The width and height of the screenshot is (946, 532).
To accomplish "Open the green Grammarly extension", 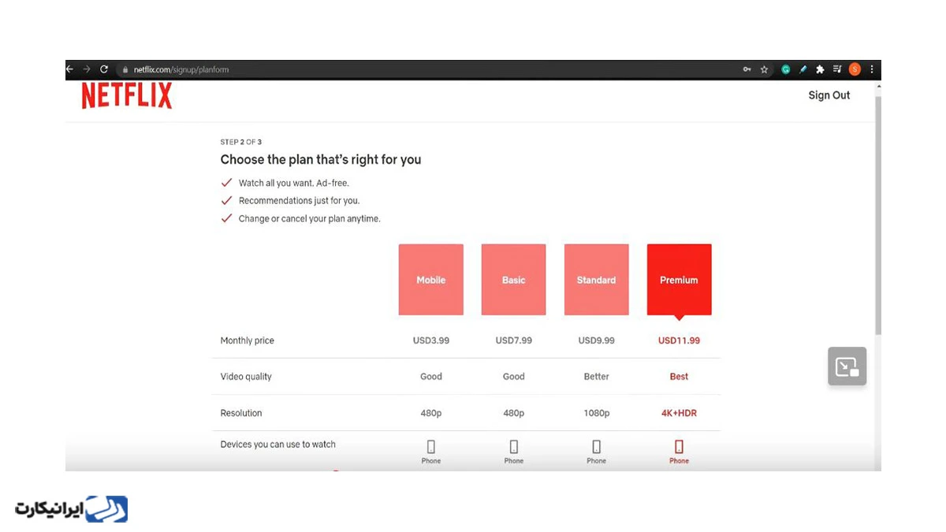I will pos(786,69).
